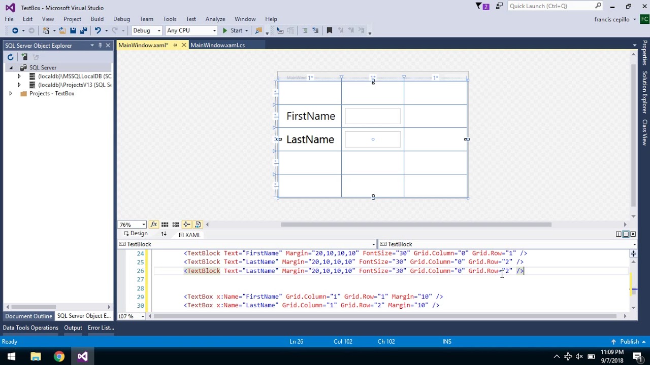This screenshot has height=365, width=650.
Task: Open the Build menu
Action: coord(97,19)
